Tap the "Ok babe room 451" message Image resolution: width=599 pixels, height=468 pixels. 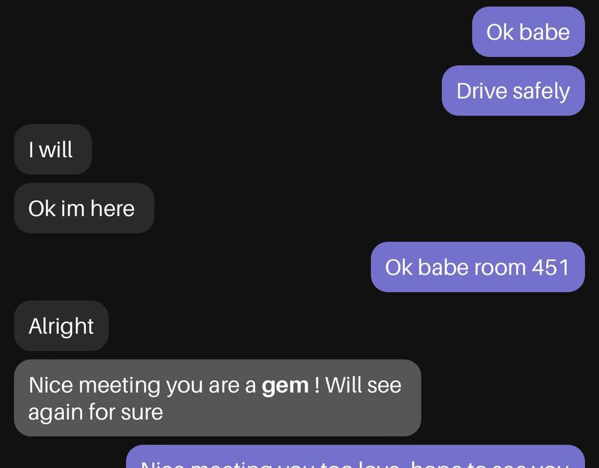[x=477, y=267]
